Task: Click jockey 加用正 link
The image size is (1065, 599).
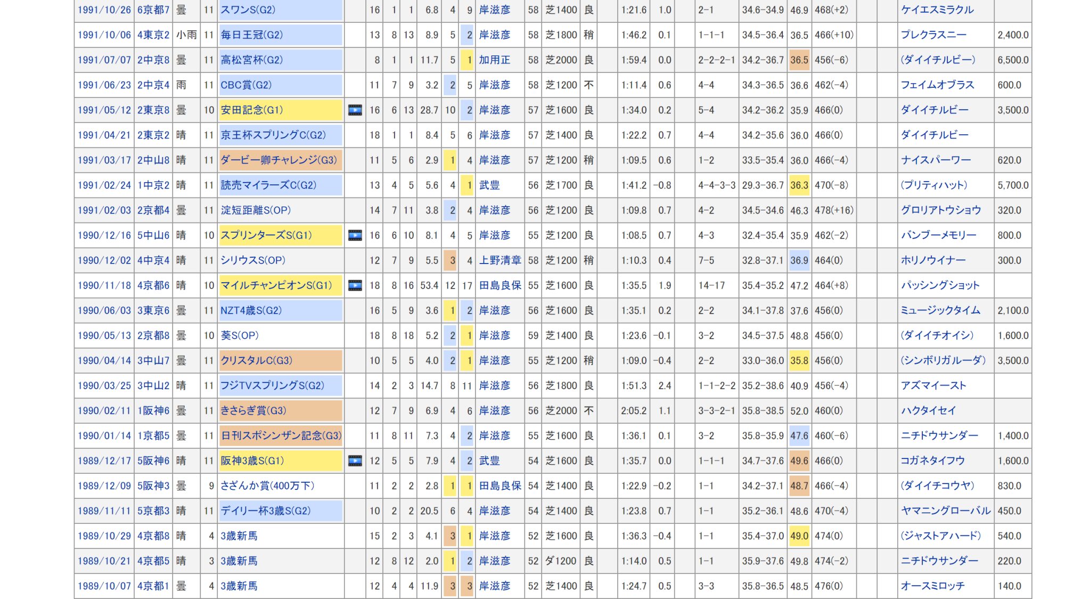Action: (x=494, y=60)
